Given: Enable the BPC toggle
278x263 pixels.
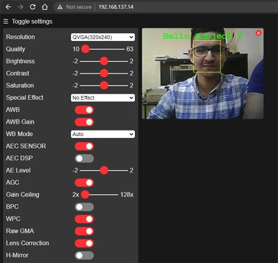Looking at the screenshot, I should click(84, 207).
